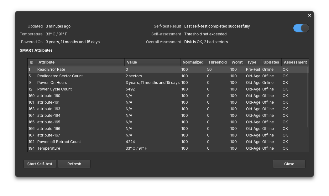Click the attribute list scrollbar
The width and height of the screenshot is (329, 196).
(307, 94)
